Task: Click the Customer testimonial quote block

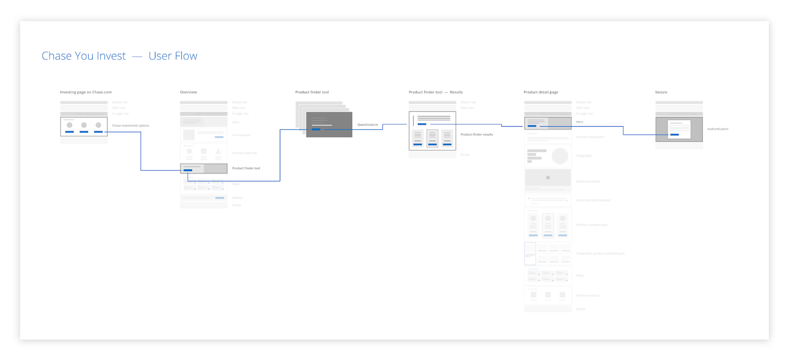Action: 548,200
